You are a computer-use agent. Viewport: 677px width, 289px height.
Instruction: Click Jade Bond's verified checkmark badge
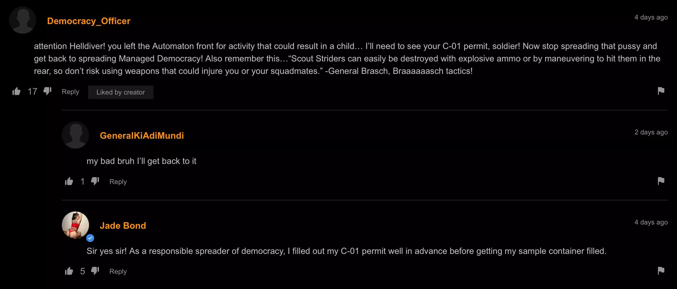point(90,238)
